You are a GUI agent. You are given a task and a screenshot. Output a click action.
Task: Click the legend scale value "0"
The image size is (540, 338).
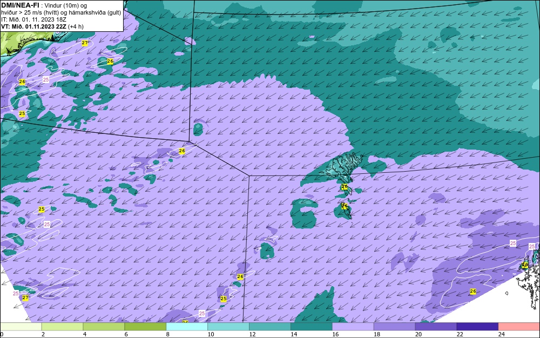point(2,334)
